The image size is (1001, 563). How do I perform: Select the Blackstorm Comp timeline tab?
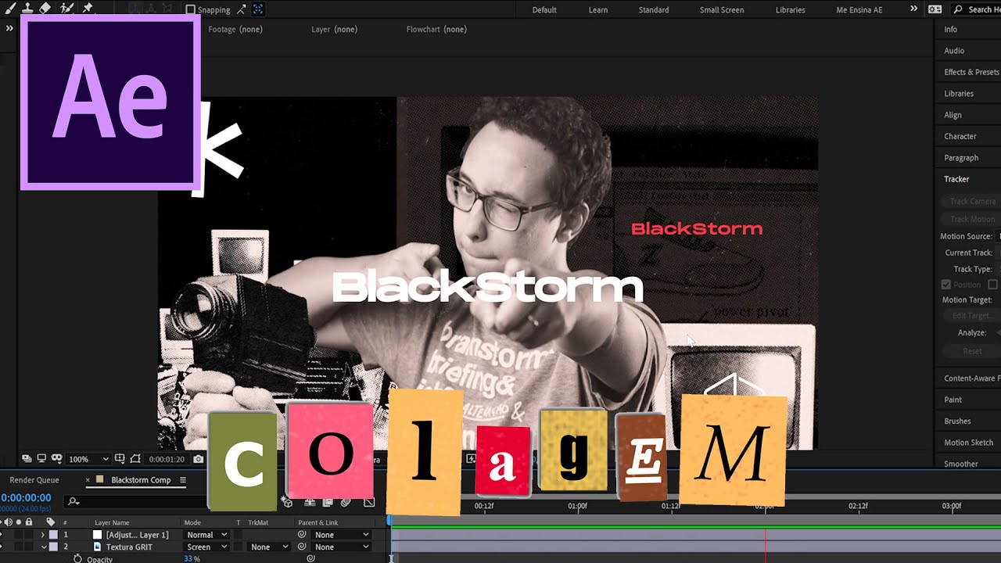[x=141, y=480]
